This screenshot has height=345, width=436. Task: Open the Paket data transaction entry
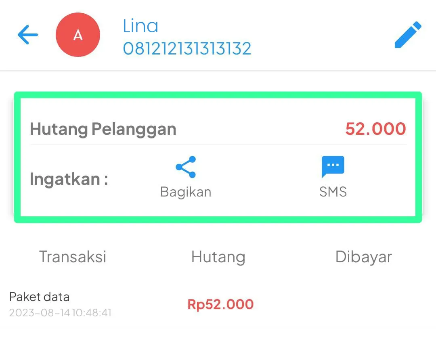39,297
